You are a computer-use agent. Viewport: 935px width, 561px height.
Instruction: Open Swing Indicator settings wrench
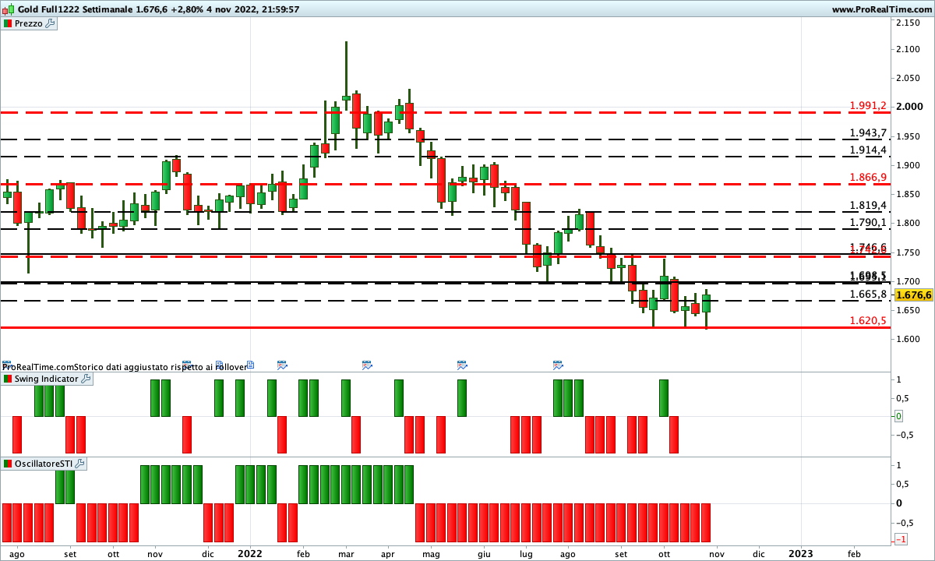(x=86, y=379)
